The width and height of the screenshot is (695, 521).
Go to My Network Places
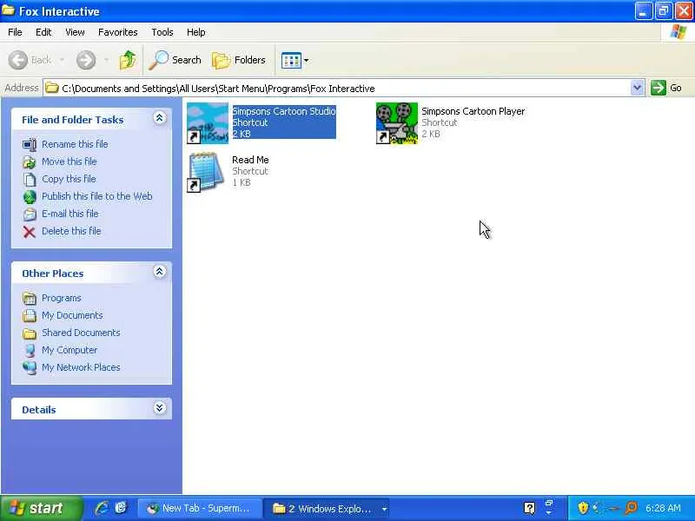tap(81, 366)
